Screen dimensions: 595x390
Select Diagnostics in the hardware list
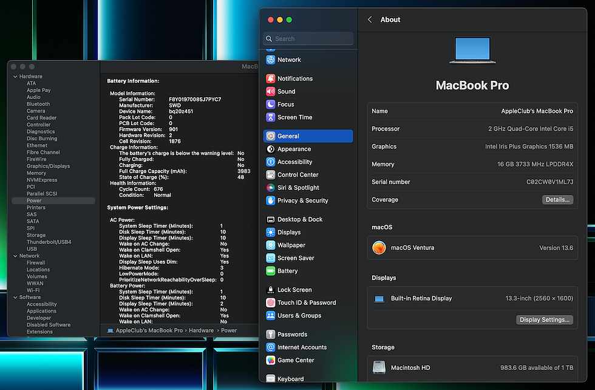point(41,132)
